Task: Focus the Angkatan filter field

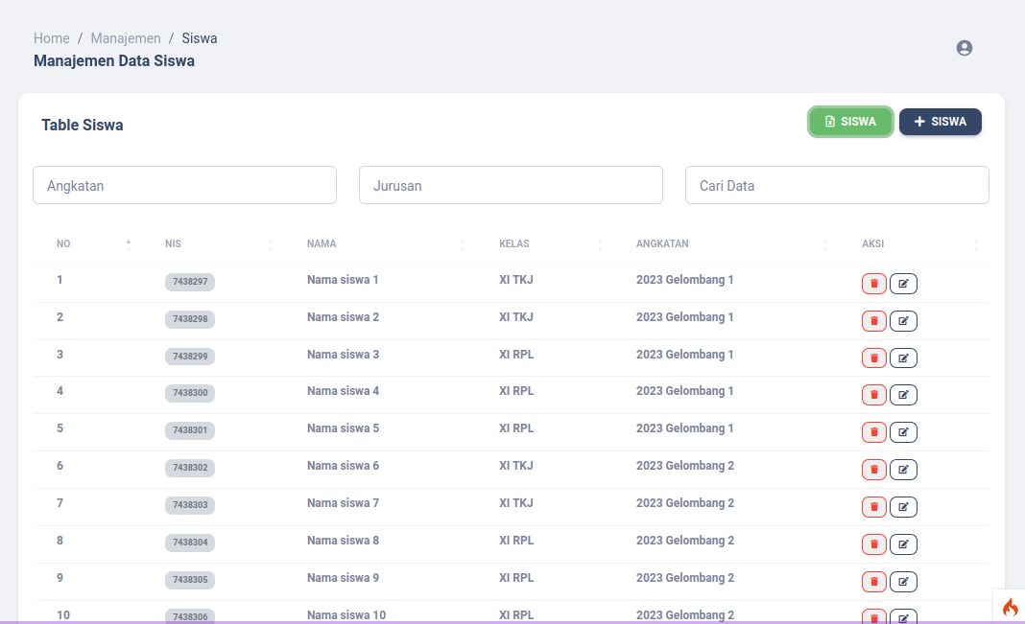Action: pos(184,185)
